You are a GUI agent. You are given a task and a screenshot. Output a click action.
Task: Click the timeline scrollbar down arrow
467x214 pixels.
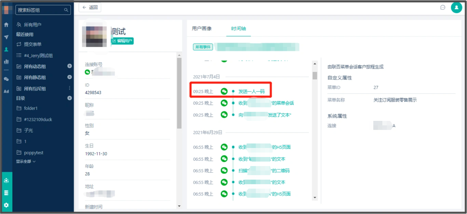pos(315,198)
